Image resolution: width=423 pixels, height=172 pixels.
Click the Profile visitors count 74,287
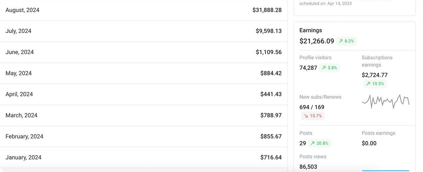pyautogui.click(x=308, y=68)
